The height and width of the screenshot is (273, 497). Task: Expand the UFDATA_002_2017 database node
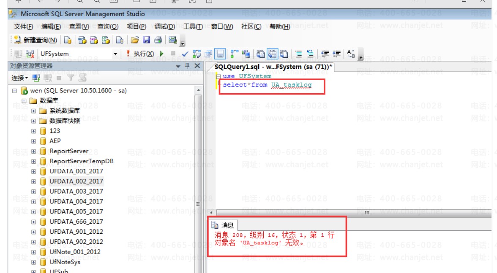pyautogui.click(x=34, y=181)
